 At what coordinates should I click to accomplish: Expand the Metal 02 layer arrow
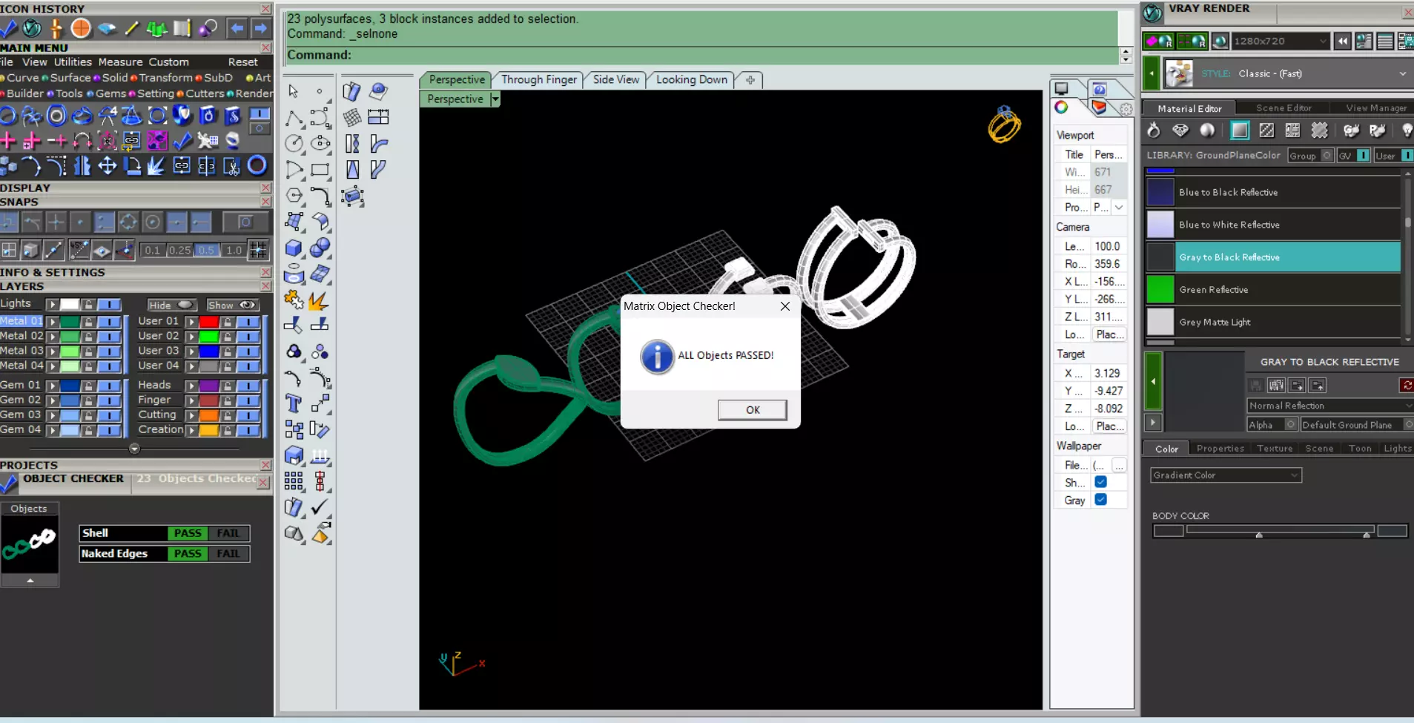pyautogui.click(x=53, y=337)
